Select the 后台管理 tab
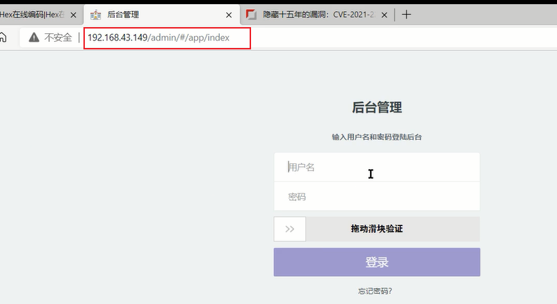The image size is (557, 304). point(162,15)
